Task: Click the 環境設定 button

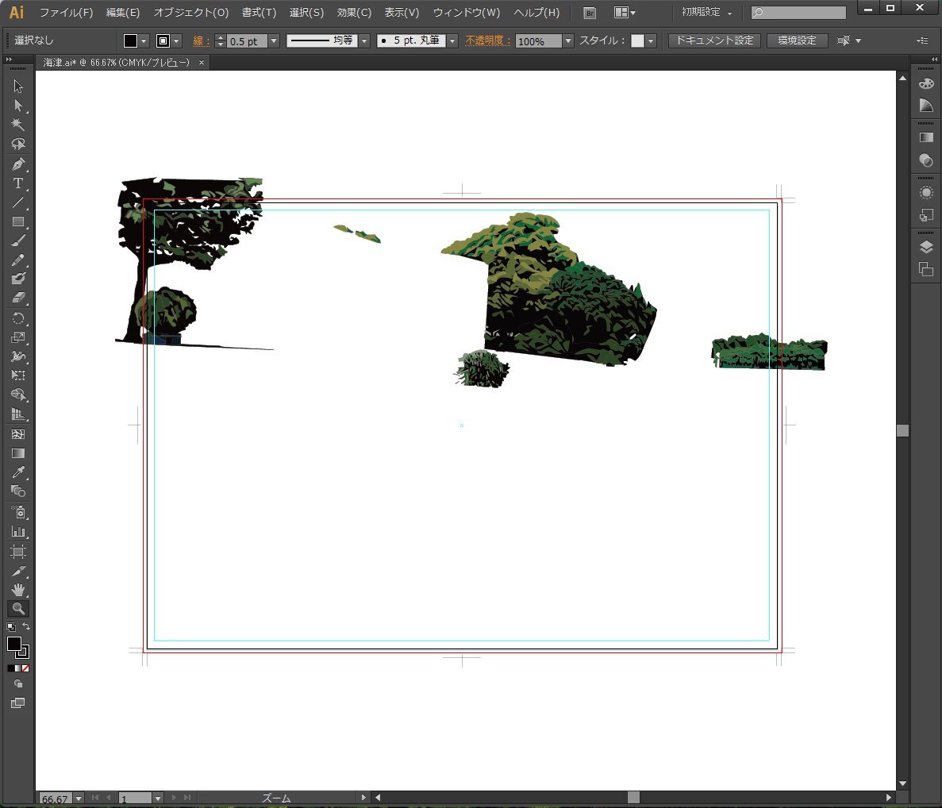Action: tap(798, 40)
